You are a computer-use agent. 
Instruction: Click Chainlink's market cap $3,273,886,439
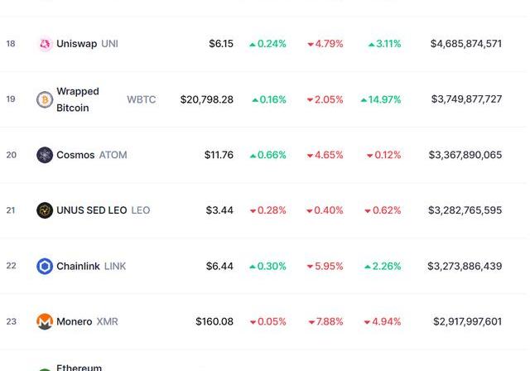[465, 266]
